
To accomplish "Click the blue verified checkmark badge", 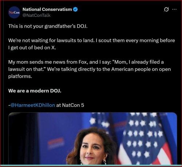I will [x=75, y=9].
